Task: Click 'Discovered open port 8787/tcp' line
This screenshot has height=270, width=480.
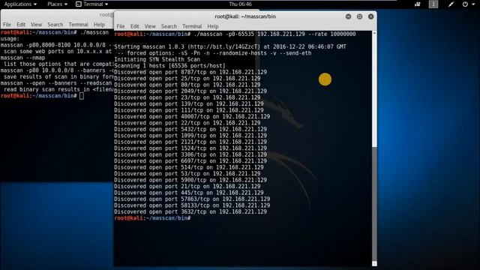Action: [190, 72]
